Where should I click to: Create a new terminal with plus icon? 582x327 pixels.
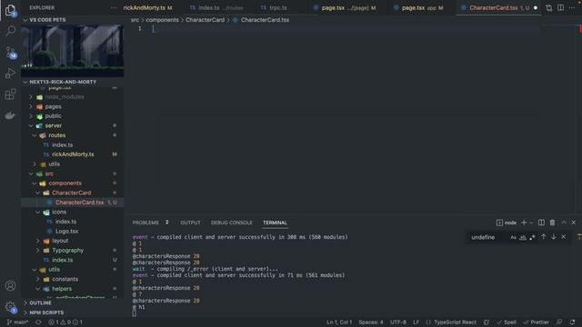point(524,223)
